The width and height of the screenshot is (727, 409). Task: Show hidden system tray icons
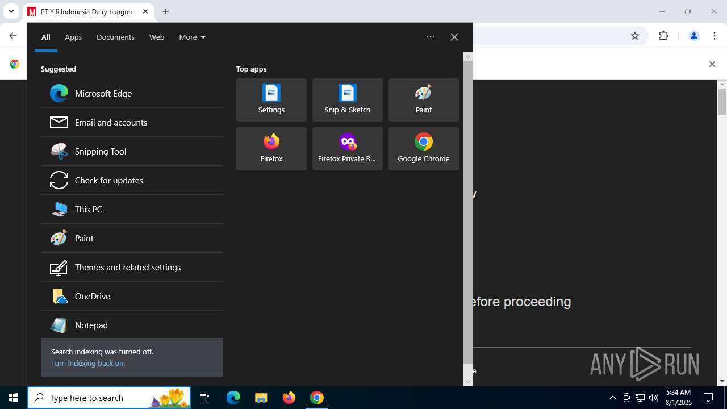613,398
